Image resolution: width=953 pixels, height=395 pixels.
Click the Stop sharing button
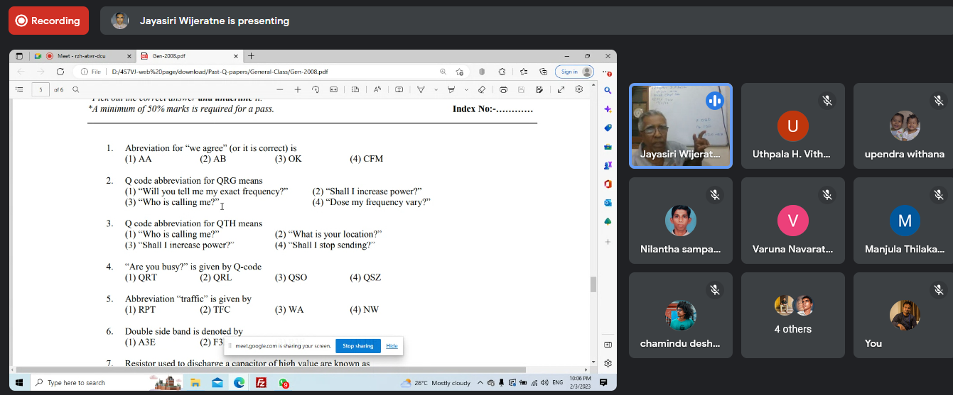(357, 346)
